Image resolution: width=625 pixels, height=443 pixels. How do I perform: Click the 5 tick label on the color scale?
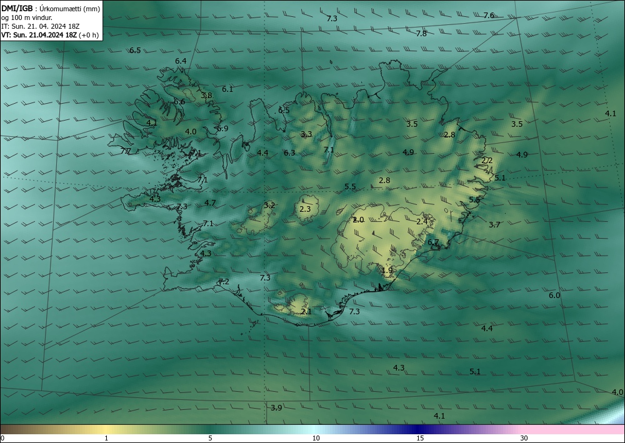click(x=210, y=438)
